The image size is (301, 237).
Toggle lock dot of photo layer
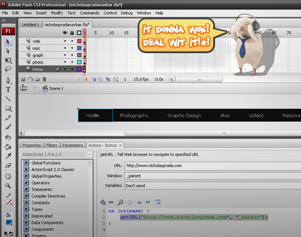coord(72,62)
